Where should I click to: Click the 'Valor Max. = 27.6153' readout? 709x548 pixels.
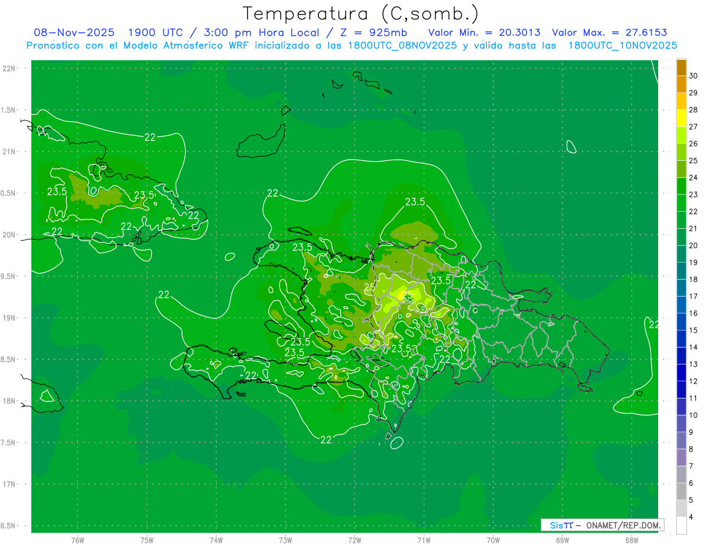(609, 33)
